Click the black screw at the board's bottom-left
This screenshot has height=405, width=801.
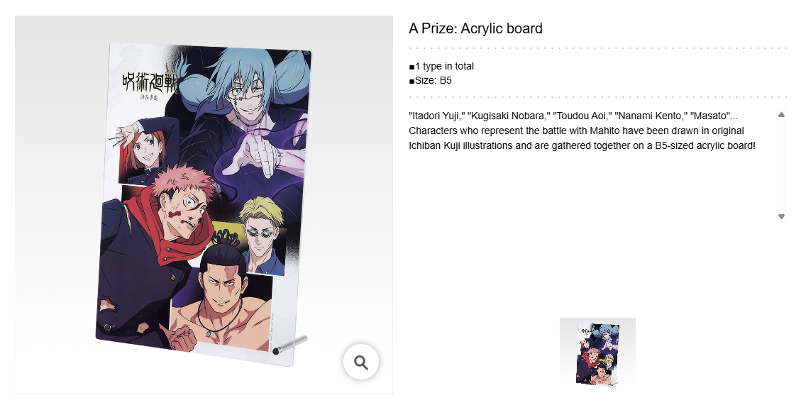point(107,327)
